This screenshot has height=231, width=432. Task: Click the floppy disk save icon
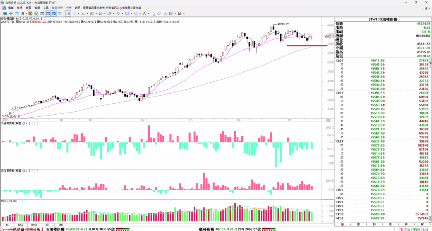coord(180,13)
